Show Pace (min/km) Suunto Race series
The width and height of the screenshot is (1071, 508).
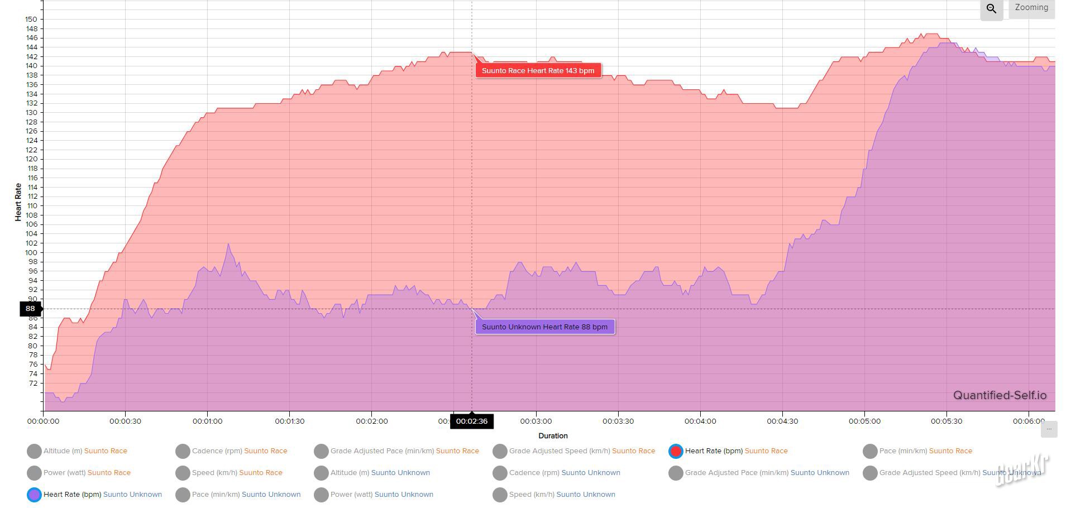click(870, 451)
